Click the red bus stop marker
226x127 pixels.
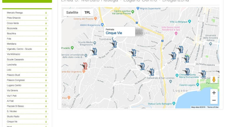84,66
